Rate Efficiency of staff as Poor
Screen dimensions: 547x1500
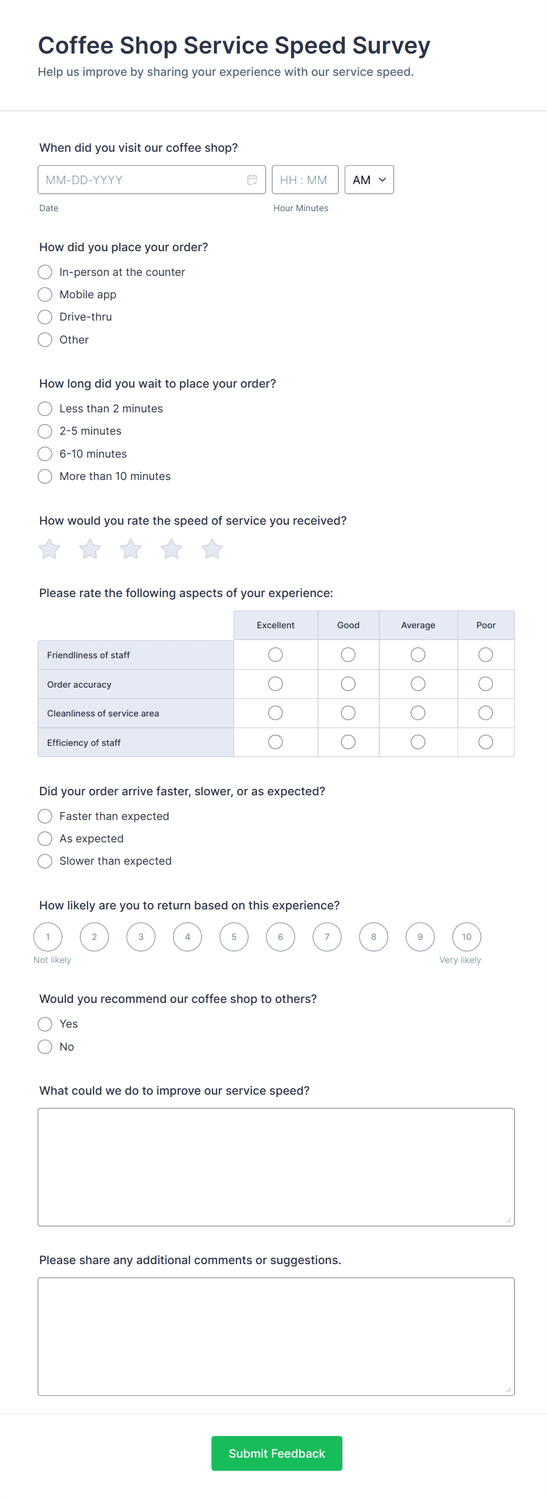click(485, 742)
